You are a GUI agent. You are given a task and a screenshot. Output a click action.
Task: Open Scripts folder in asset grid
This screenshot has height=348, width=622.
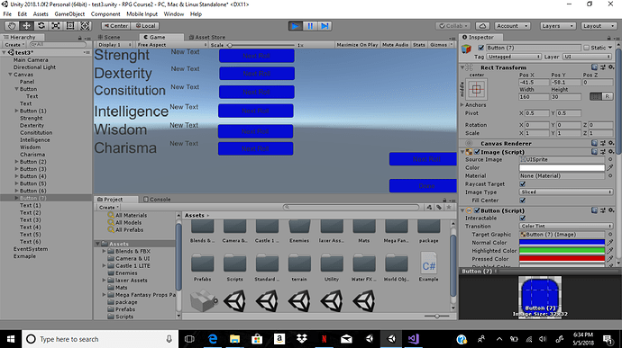235,268
